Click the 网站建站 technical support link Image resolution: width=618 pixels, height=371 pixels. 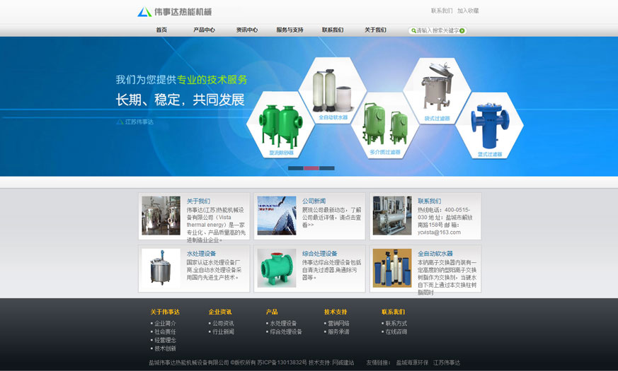click(343, 363)
